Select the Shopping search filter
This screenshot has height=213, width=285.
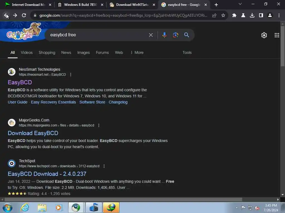[x=47, y=52]
